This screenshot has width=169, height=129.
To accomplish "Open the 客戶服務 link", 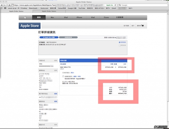I will click(126, 26).
